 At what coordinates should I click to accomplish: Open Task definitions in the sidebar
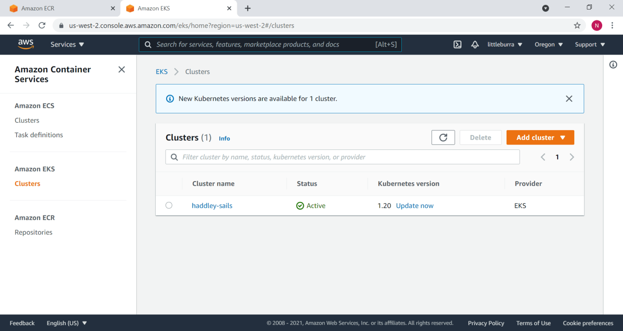click(39, 135)
